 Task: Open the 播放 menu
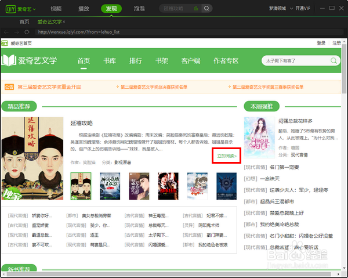(x=84, y=9)
